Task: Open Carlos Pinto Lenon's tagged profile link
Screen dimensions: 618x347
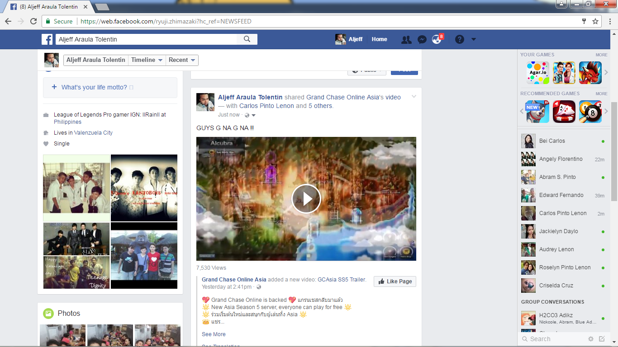Action: [x=266, y=106]
